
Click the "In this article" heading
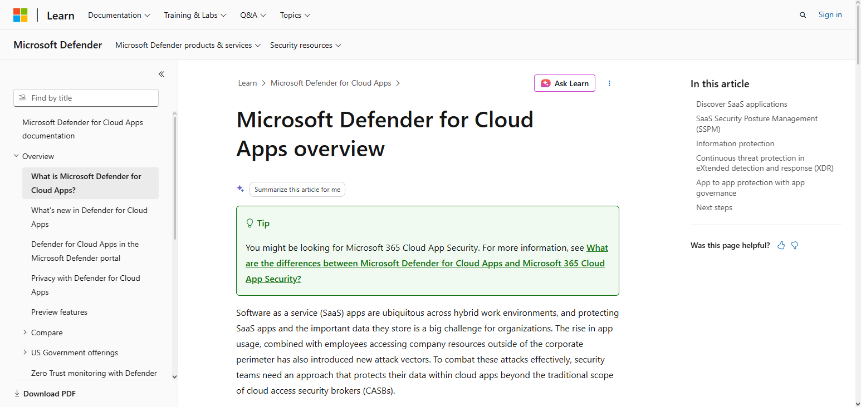point(720,84)
